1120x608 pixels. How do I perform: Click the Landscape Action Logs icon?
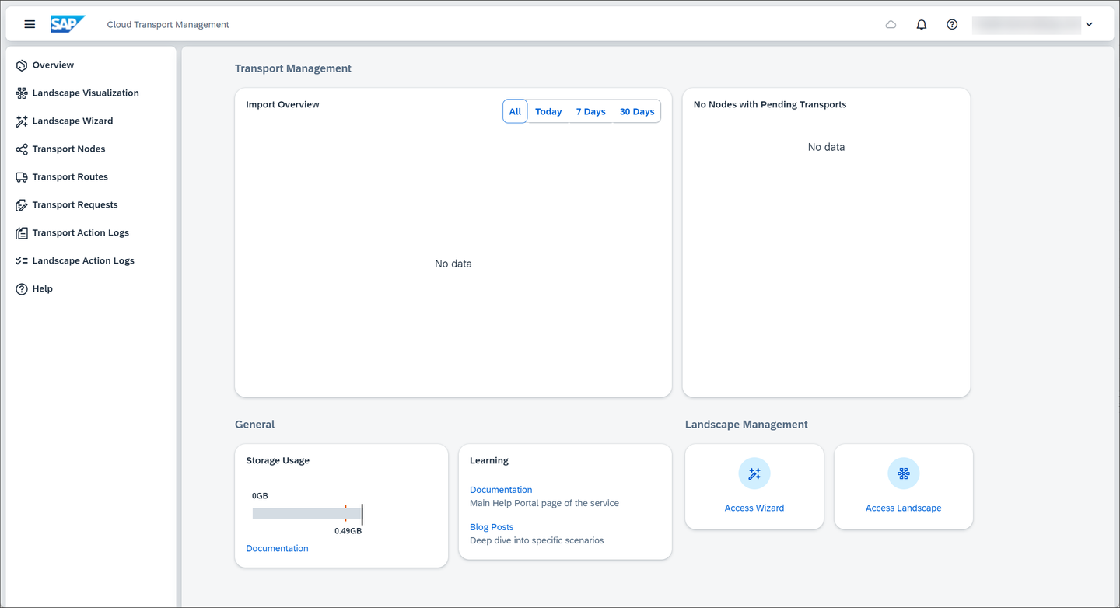[22, 261]
